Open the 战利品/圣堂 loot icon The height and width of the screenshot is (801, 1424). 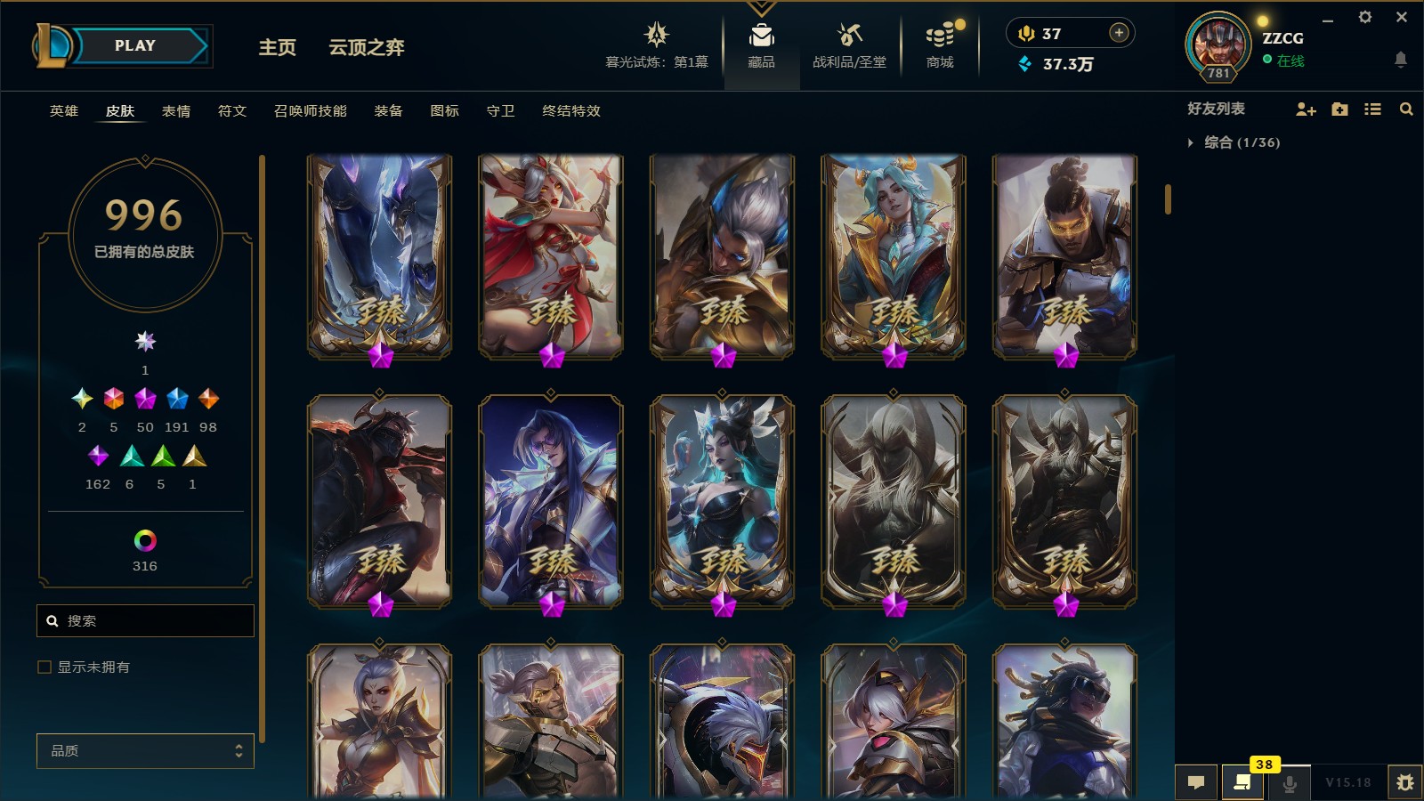pos(849,36)
